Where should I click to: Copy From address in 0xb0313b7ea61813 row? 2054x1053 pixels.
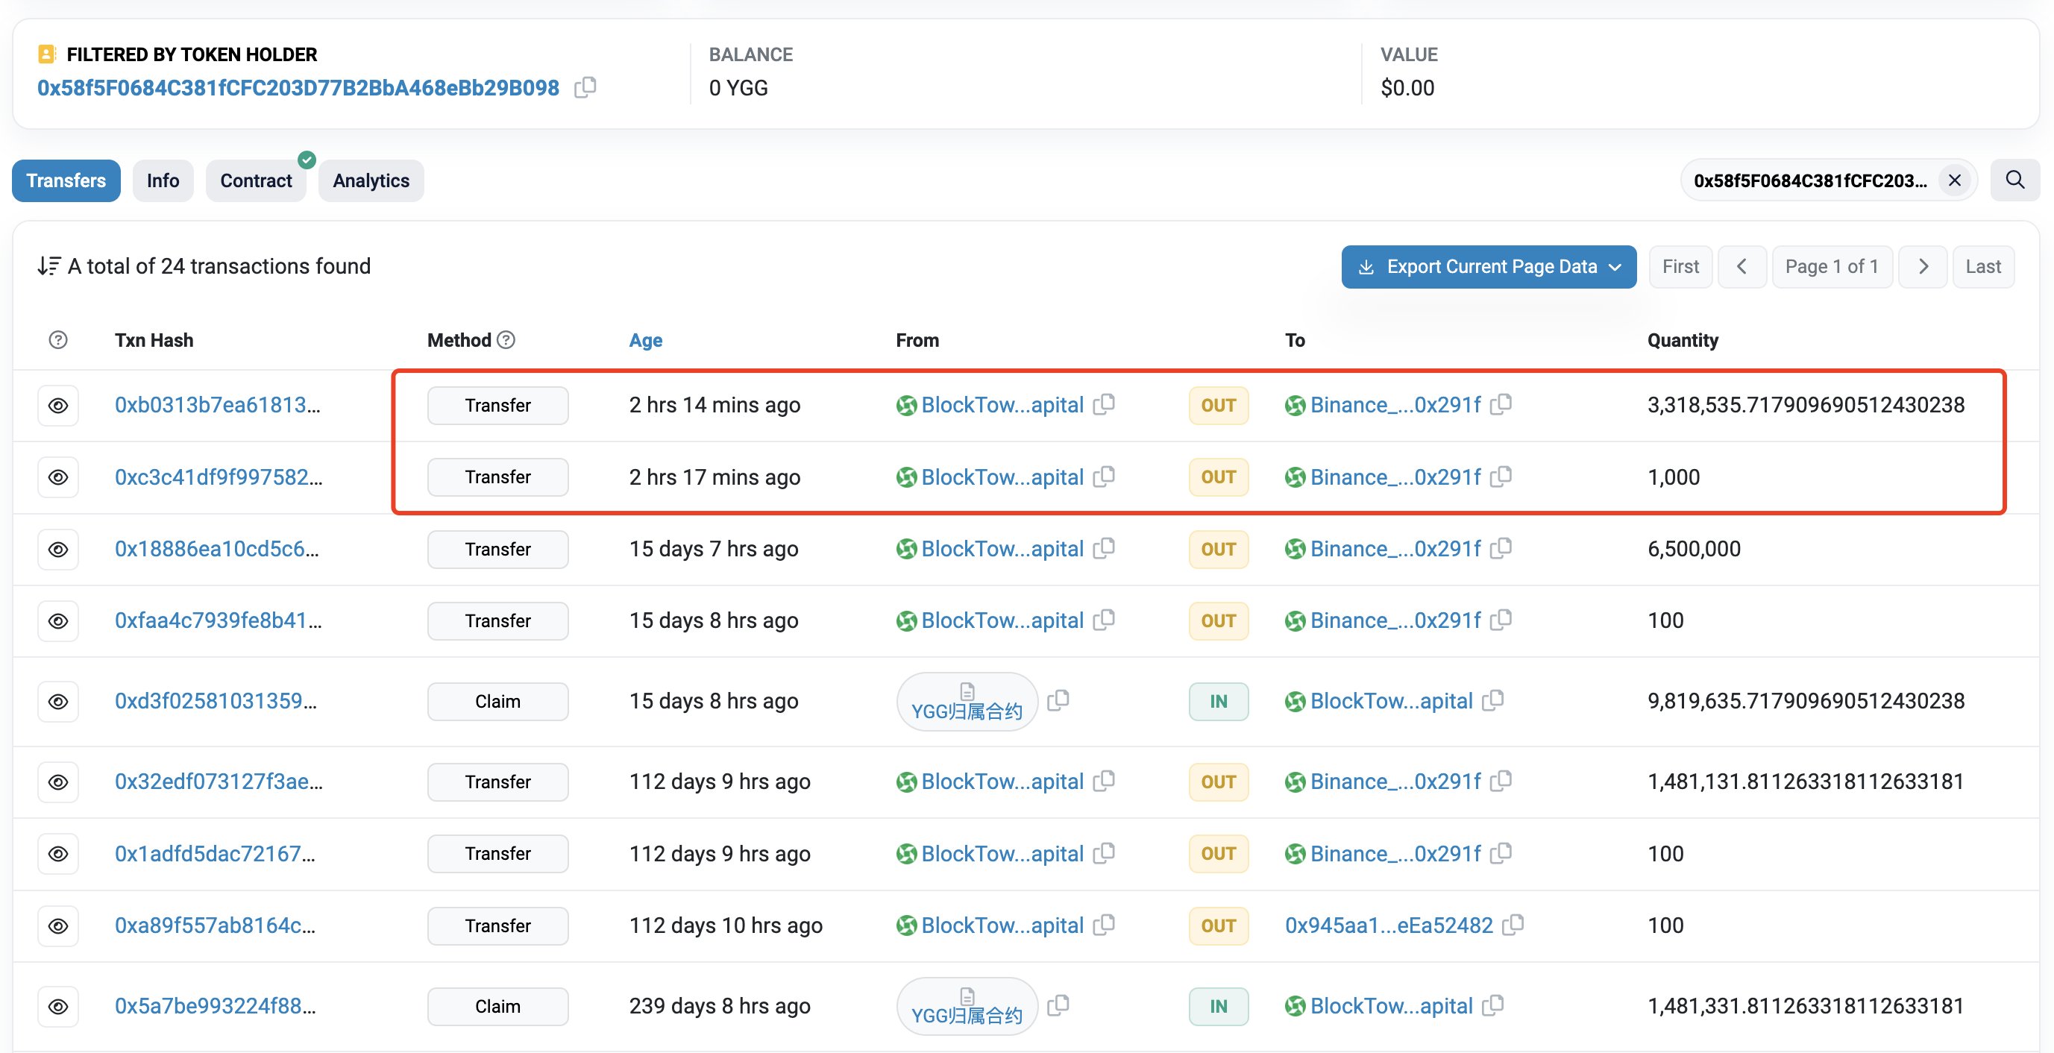[x=1105, y=404]
